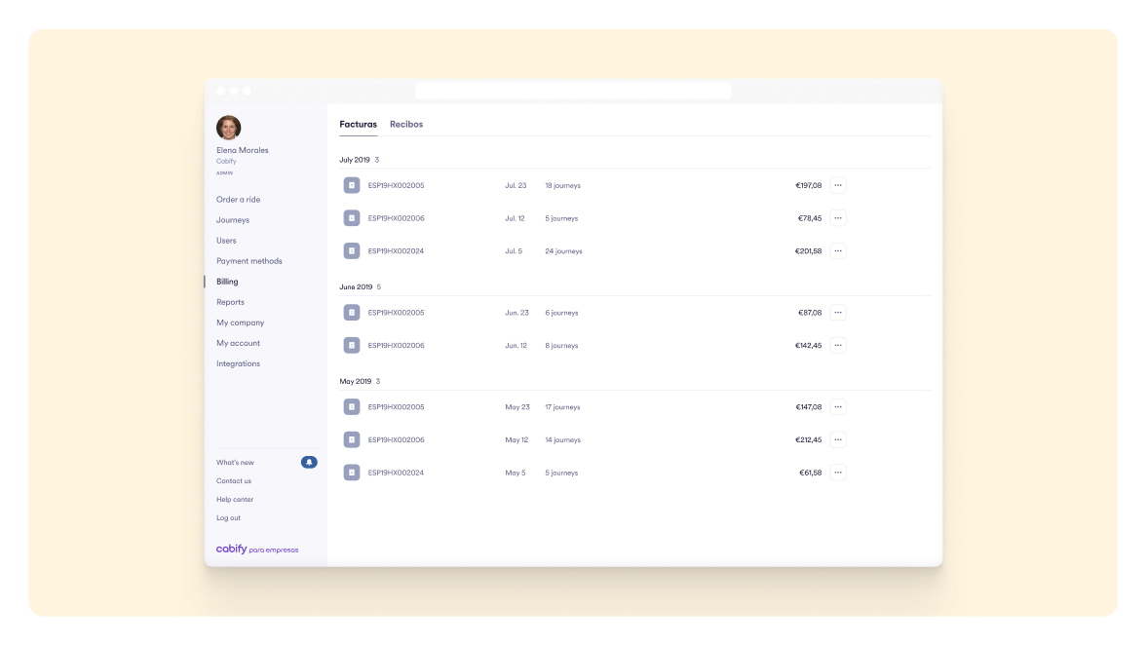Switch to the Recibos tab

tap(406, 125)
